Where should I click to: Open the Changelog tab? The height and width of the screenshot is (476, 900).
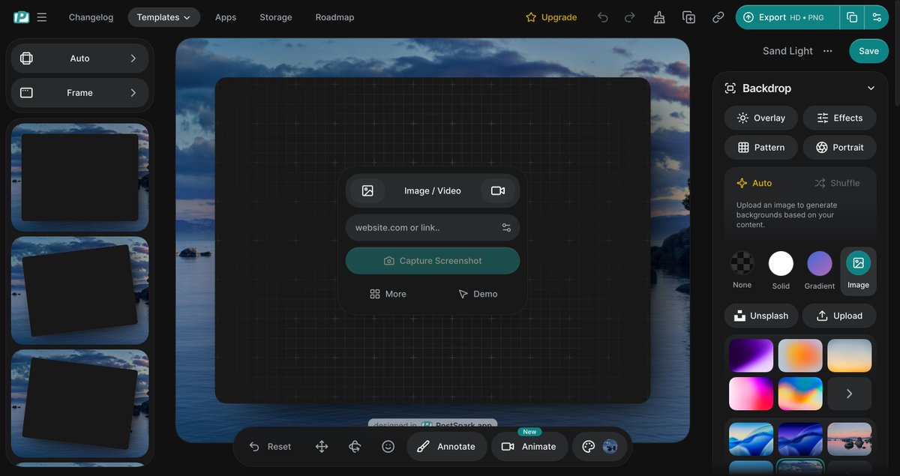click(91, 17)
